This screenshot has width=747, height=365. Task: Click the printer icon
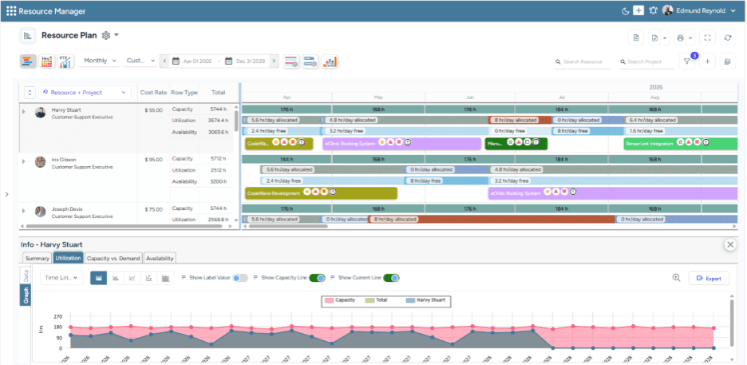680,38
